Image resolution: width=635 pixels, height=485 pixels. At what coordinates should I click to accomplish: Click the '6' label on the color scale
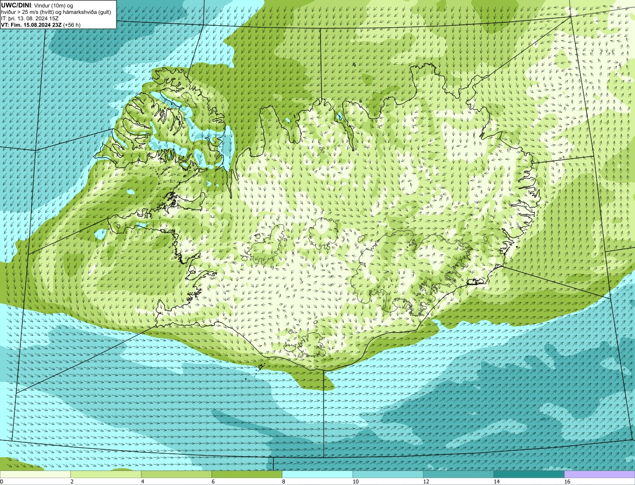pyautogui.click(x=213, y=482)
